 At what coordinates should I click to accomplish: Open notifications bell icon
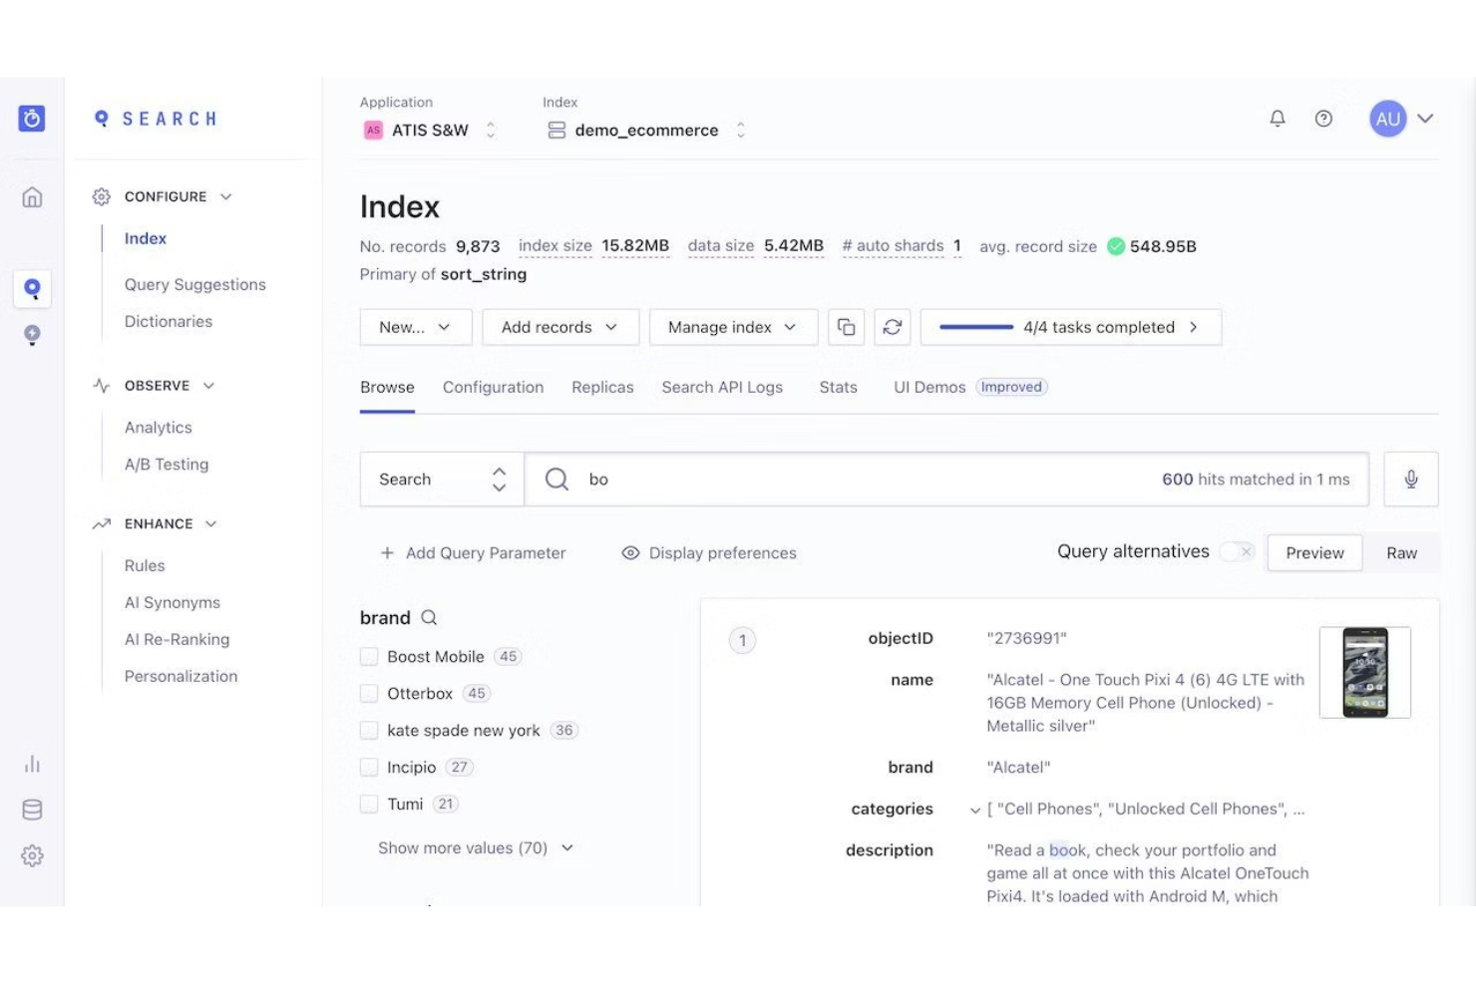tap(1278, 119)
